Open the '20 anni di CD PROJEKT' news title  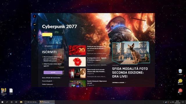click(x=96, y=47)
